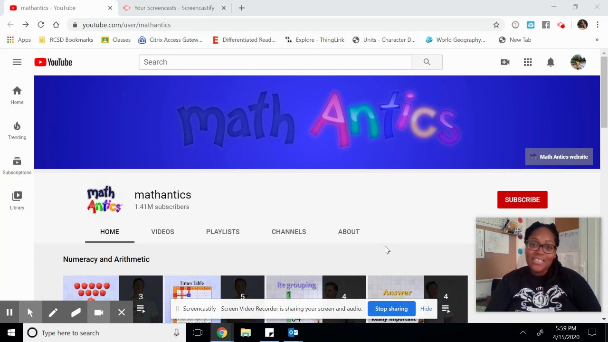This screenshot has height=342, width=608.
Task: Open the channel ABOUT tab
Action: pos(349,232)
